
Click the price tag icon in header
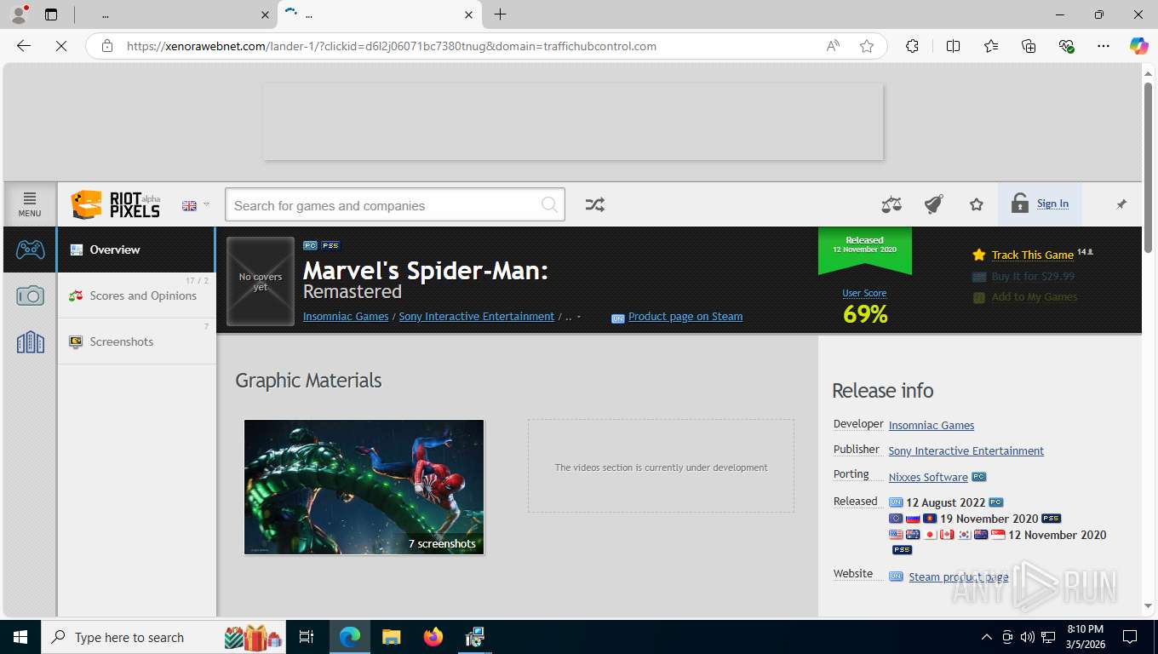[x=934, y=204]
